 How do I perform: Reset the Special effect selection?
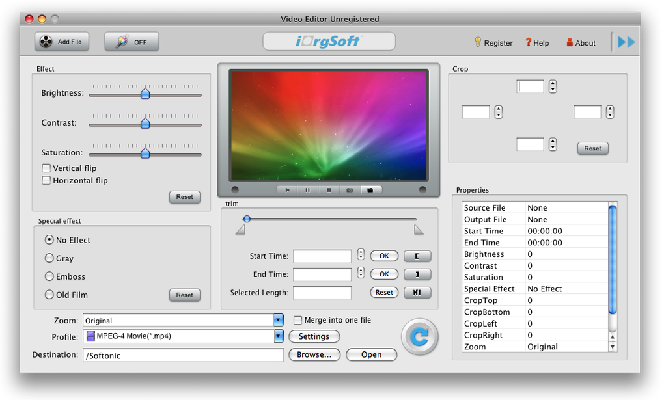point(185,295)
